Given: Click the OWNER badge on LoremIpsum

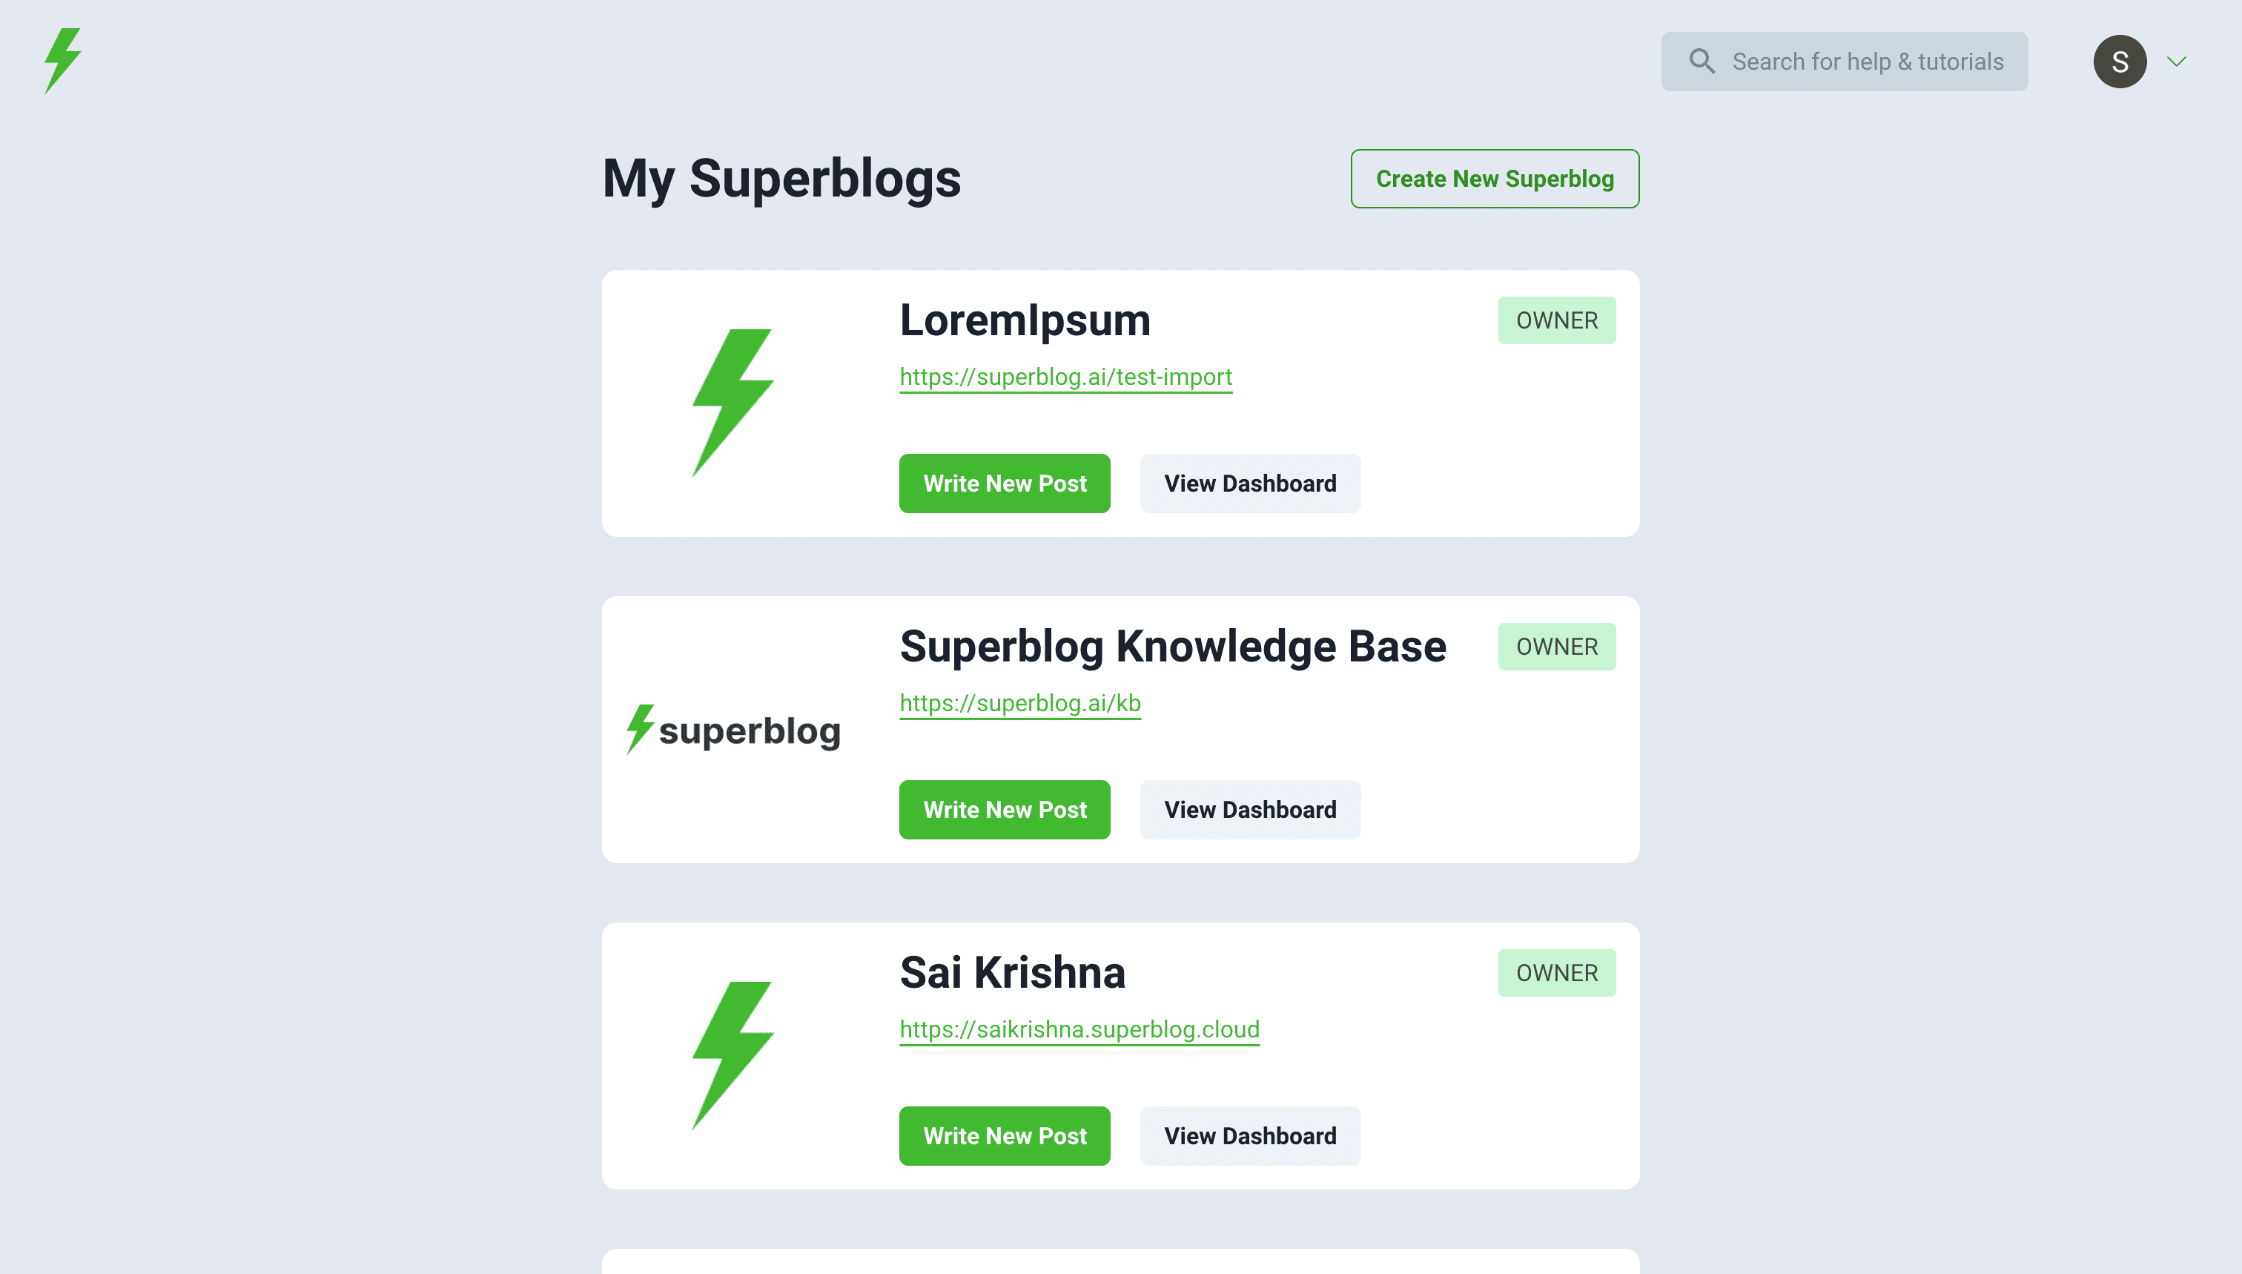Looking at the screenshot, I should click(x=1556, y=320).
